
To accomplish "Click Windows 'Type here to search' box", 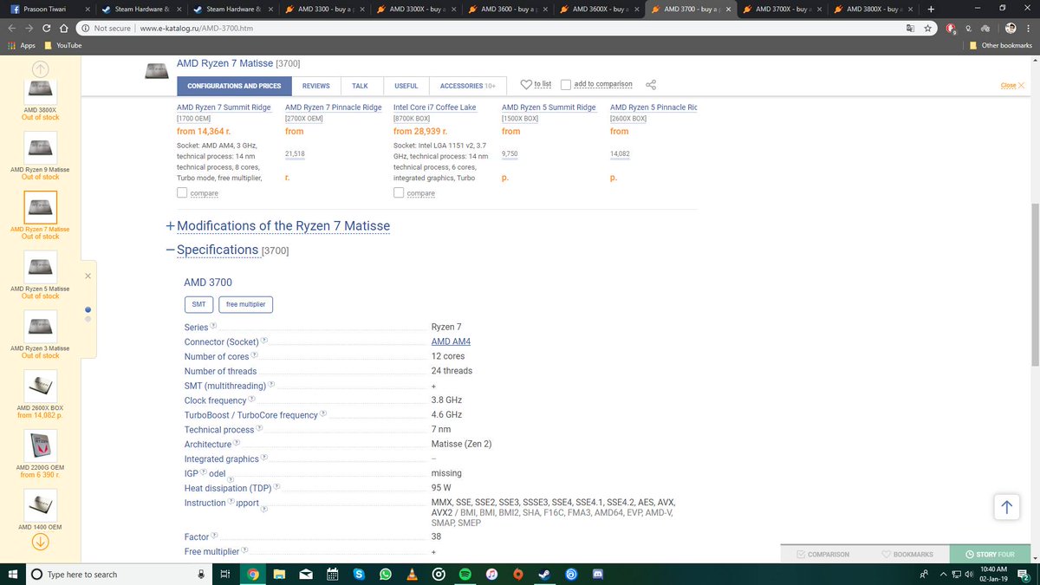I will pyautogui.click(x=117, y=574).
